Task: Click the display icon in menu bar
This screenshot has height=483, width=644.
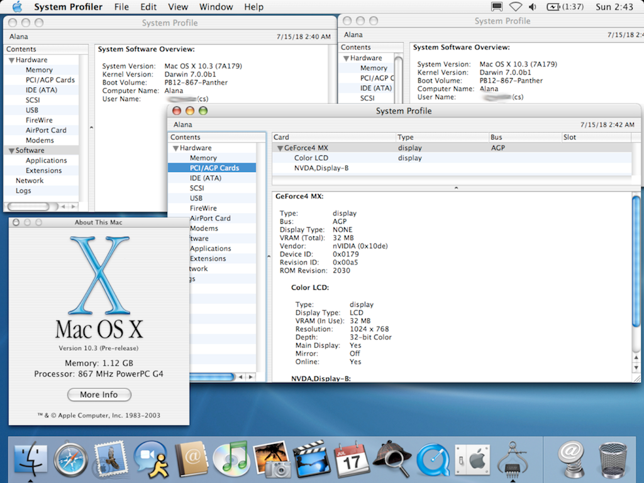Action: point(497,6)
